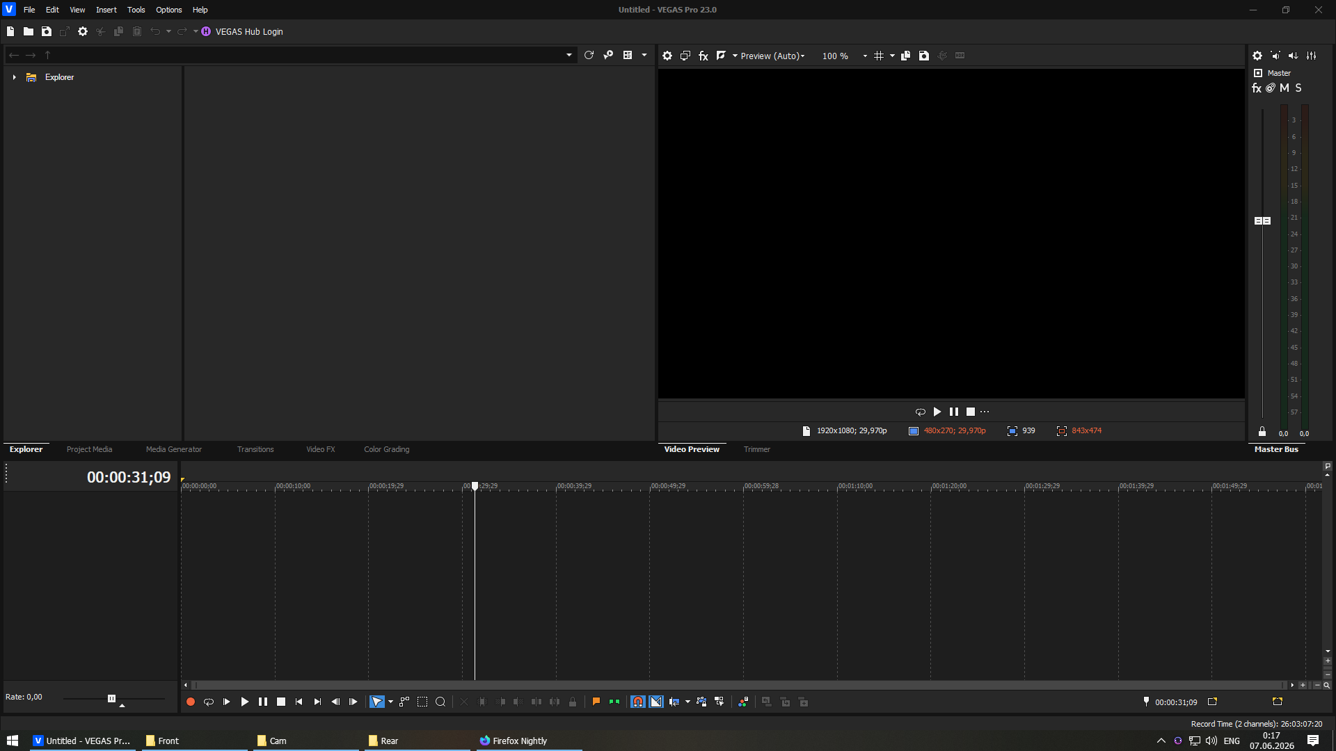Open video preview settings gear
This screenshot has height=751, width=1336.
click(x=667, y=56)
